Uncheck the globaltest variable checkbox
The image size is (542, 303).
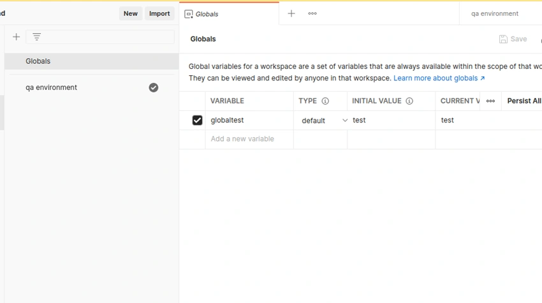[198, 120]
